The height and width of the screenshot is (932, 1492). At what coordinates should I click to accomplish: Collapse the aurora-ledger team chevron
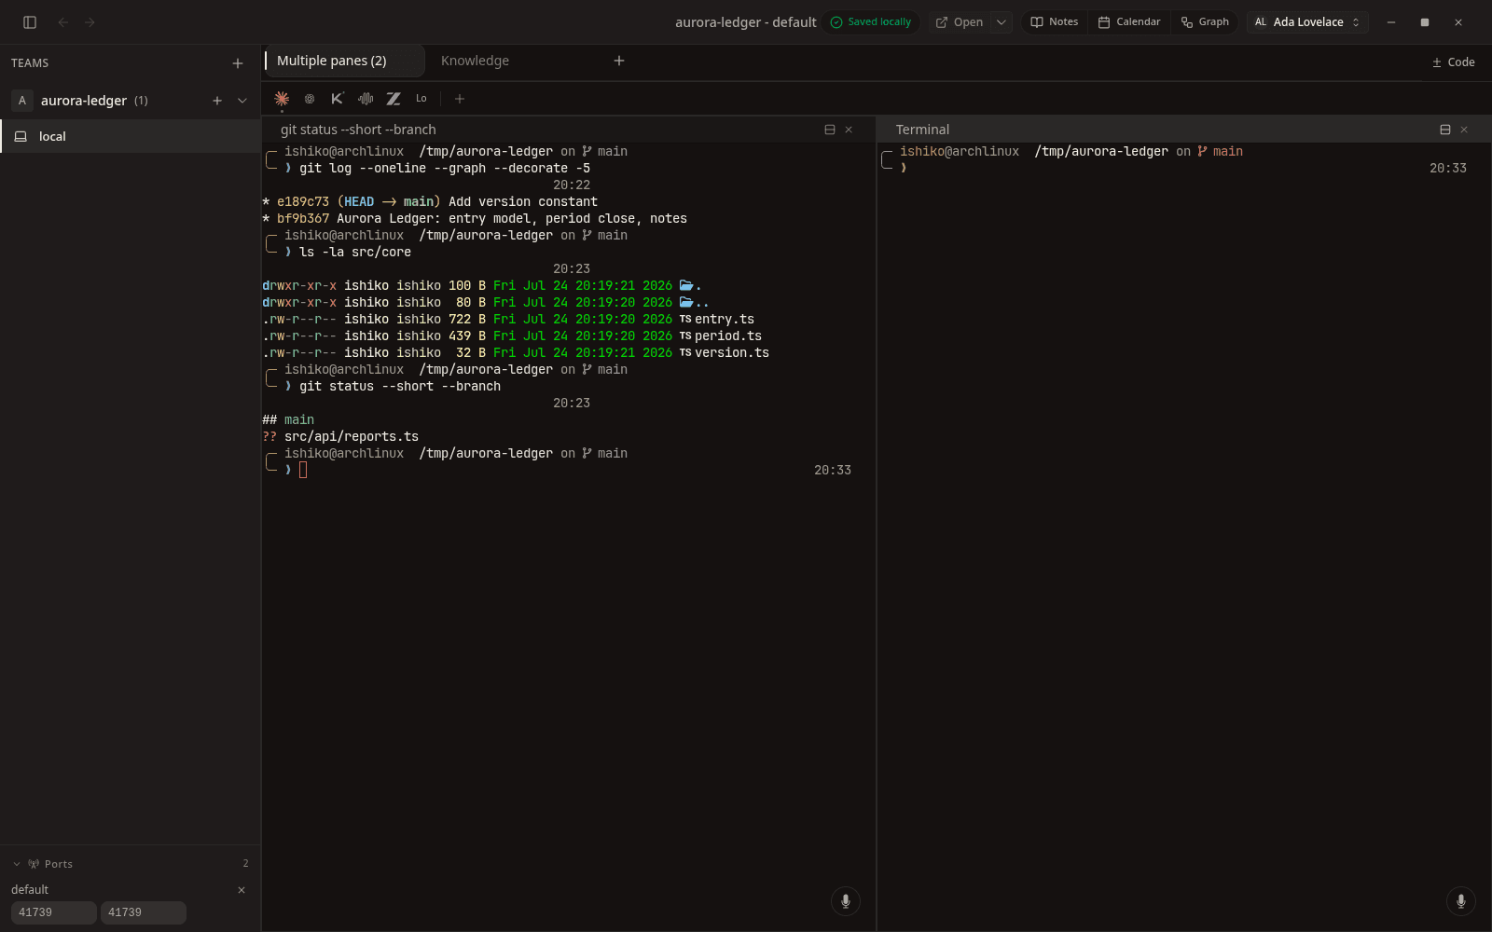tap(242, 101)
